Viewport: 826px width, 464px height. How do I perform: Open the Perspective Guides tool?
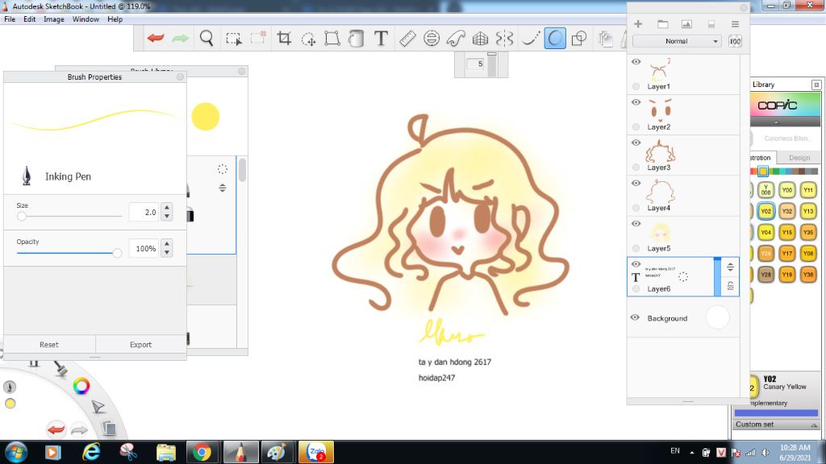(480, 39)
